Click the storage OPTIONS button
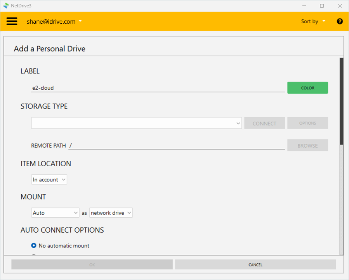The image size is (349, 280). coord(307,123)
